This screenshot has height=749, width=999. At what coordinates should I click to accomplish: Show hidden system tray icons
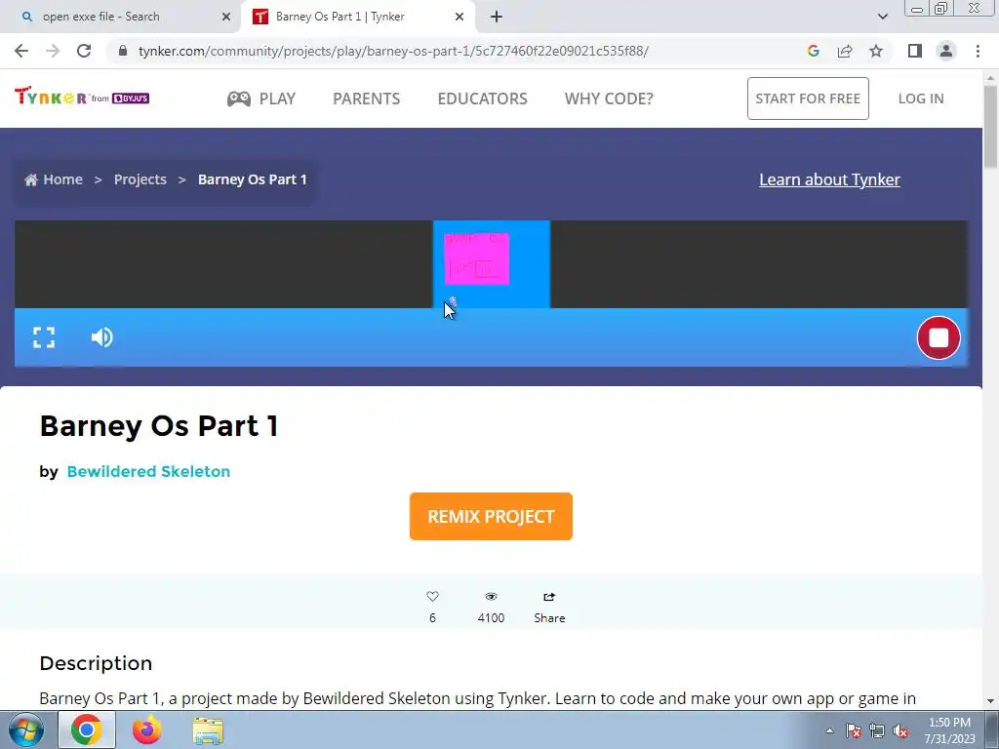click(829, 730)
